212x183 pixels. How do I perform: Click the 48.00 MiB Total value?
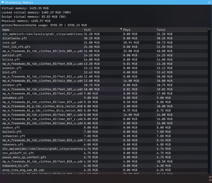(165, 51)
